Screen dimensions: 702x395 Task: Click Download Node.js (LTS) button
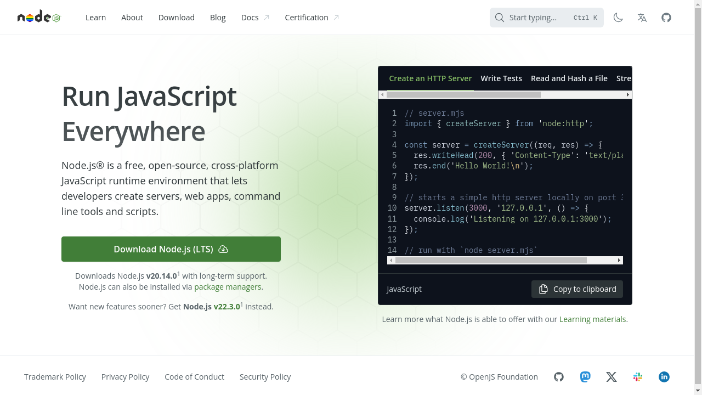[171, 249]
